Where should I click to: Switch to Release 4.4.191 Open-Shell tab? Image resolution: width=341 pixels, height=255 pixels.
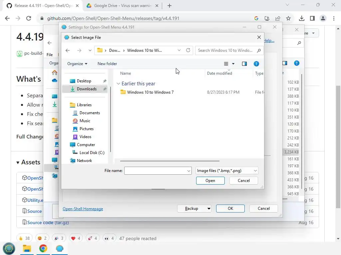coord(43,6)
